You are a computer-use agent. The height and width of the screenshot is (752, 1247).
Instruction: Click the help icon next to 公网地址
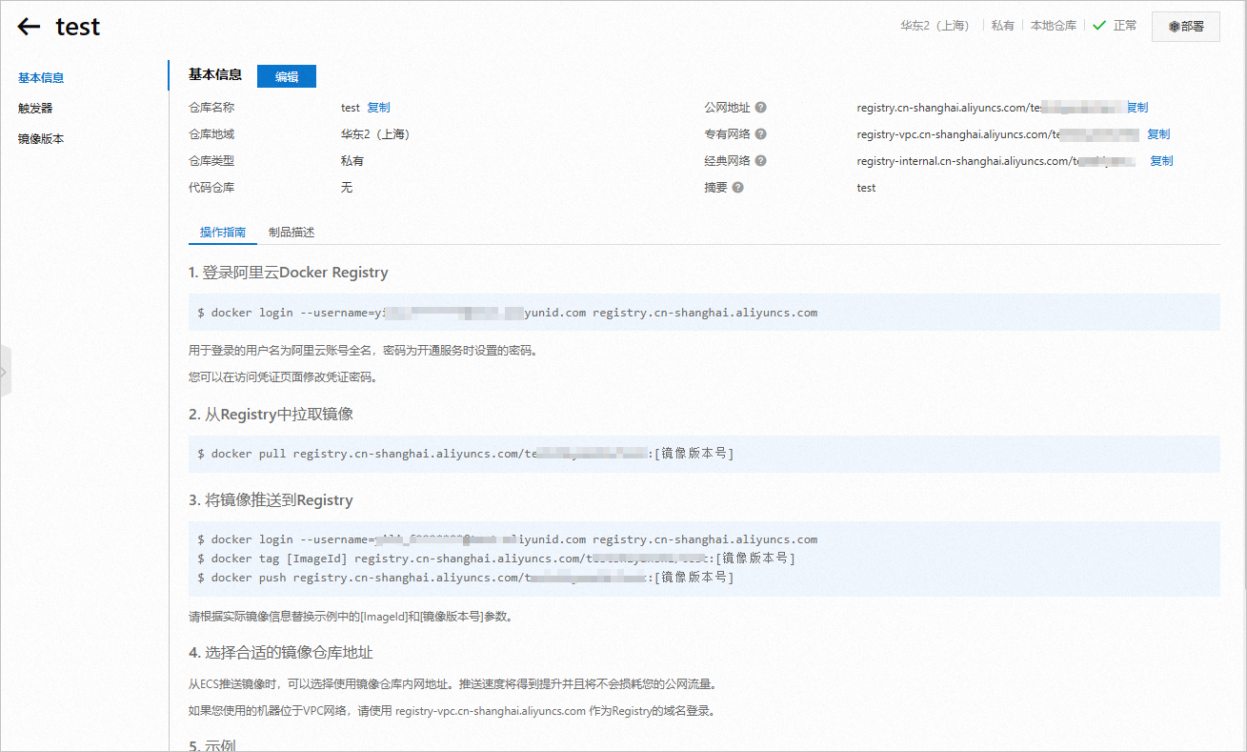pyautogui.click(x=761, y=108)
